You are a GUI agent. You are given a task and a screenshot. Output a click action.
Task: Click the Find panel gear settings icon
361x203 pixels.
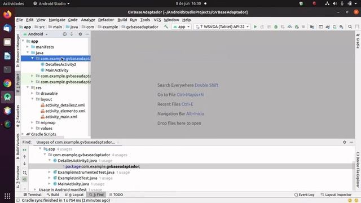(x=345, y=142)
